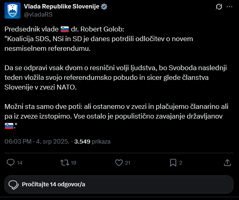Click the verified checkmark badge
239x200 pixels.
tap(104, 7)
